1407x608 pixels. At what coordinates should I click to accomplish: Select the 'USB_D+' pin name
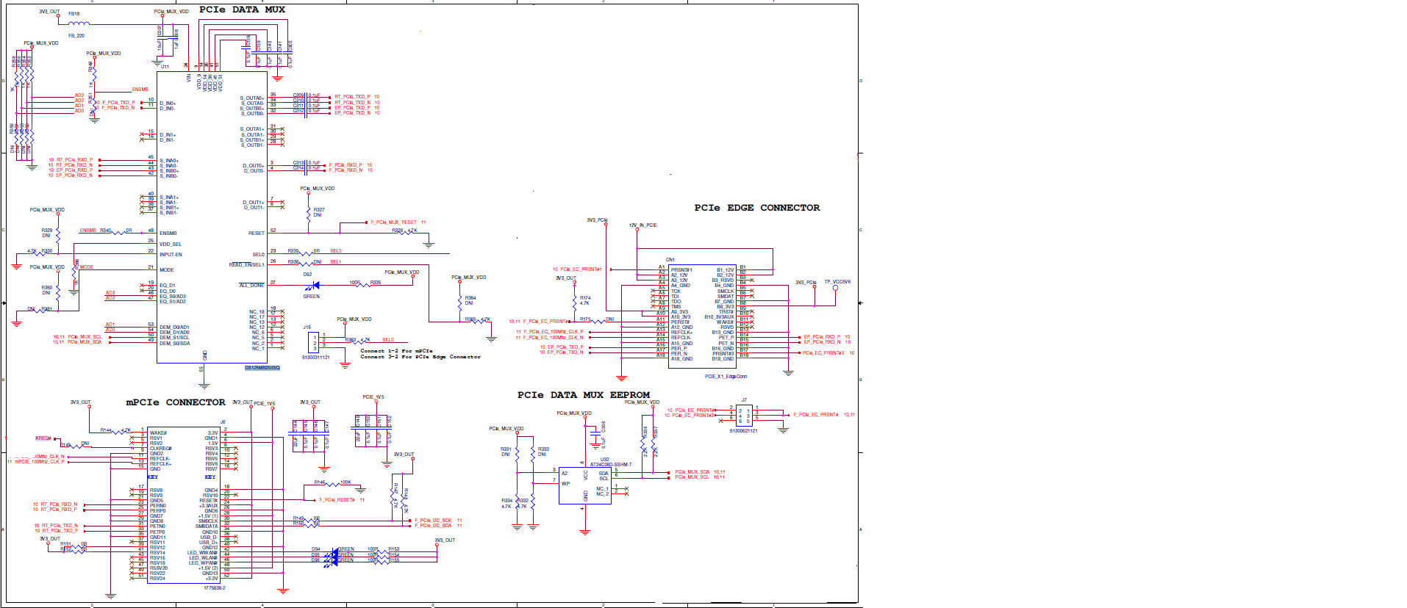209,543
